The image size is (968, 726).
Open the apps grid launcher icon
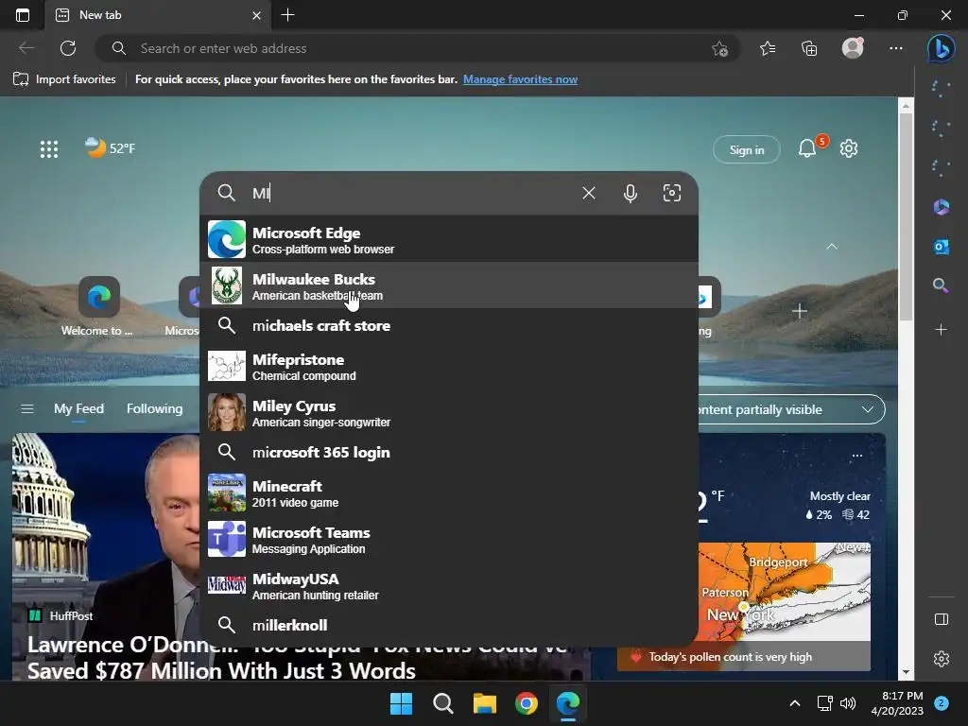[x=49, y=148]
